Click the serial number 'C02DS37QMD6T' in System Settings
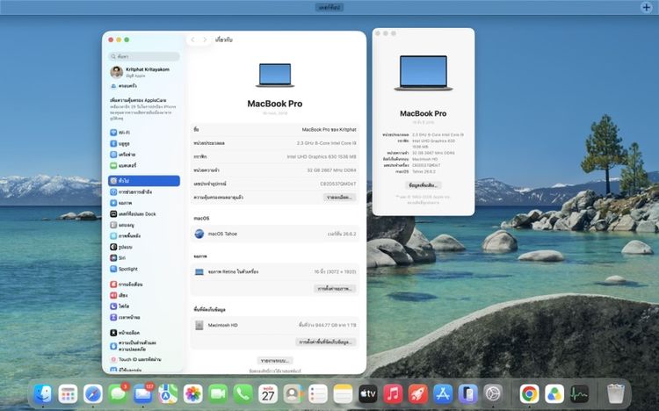This screenshot has height=411, width=659. pyautogui.click(x=338, y=184)
